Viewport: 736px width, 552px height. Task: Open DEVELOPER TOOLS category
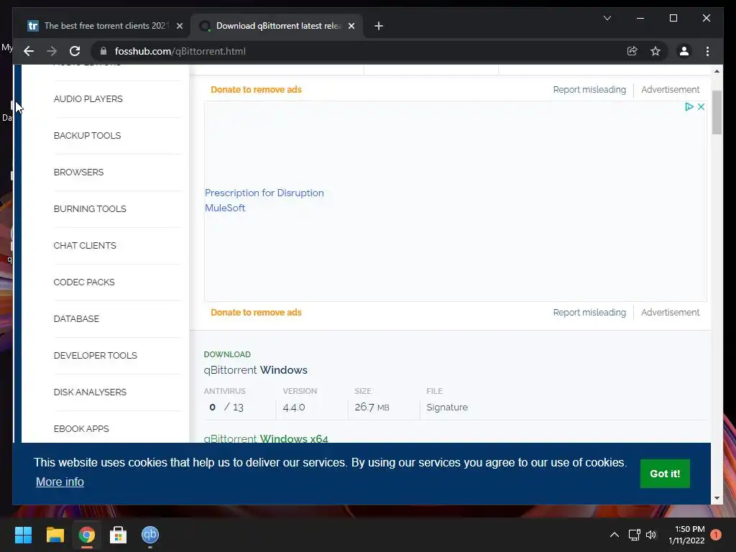[x=96, y=355]
